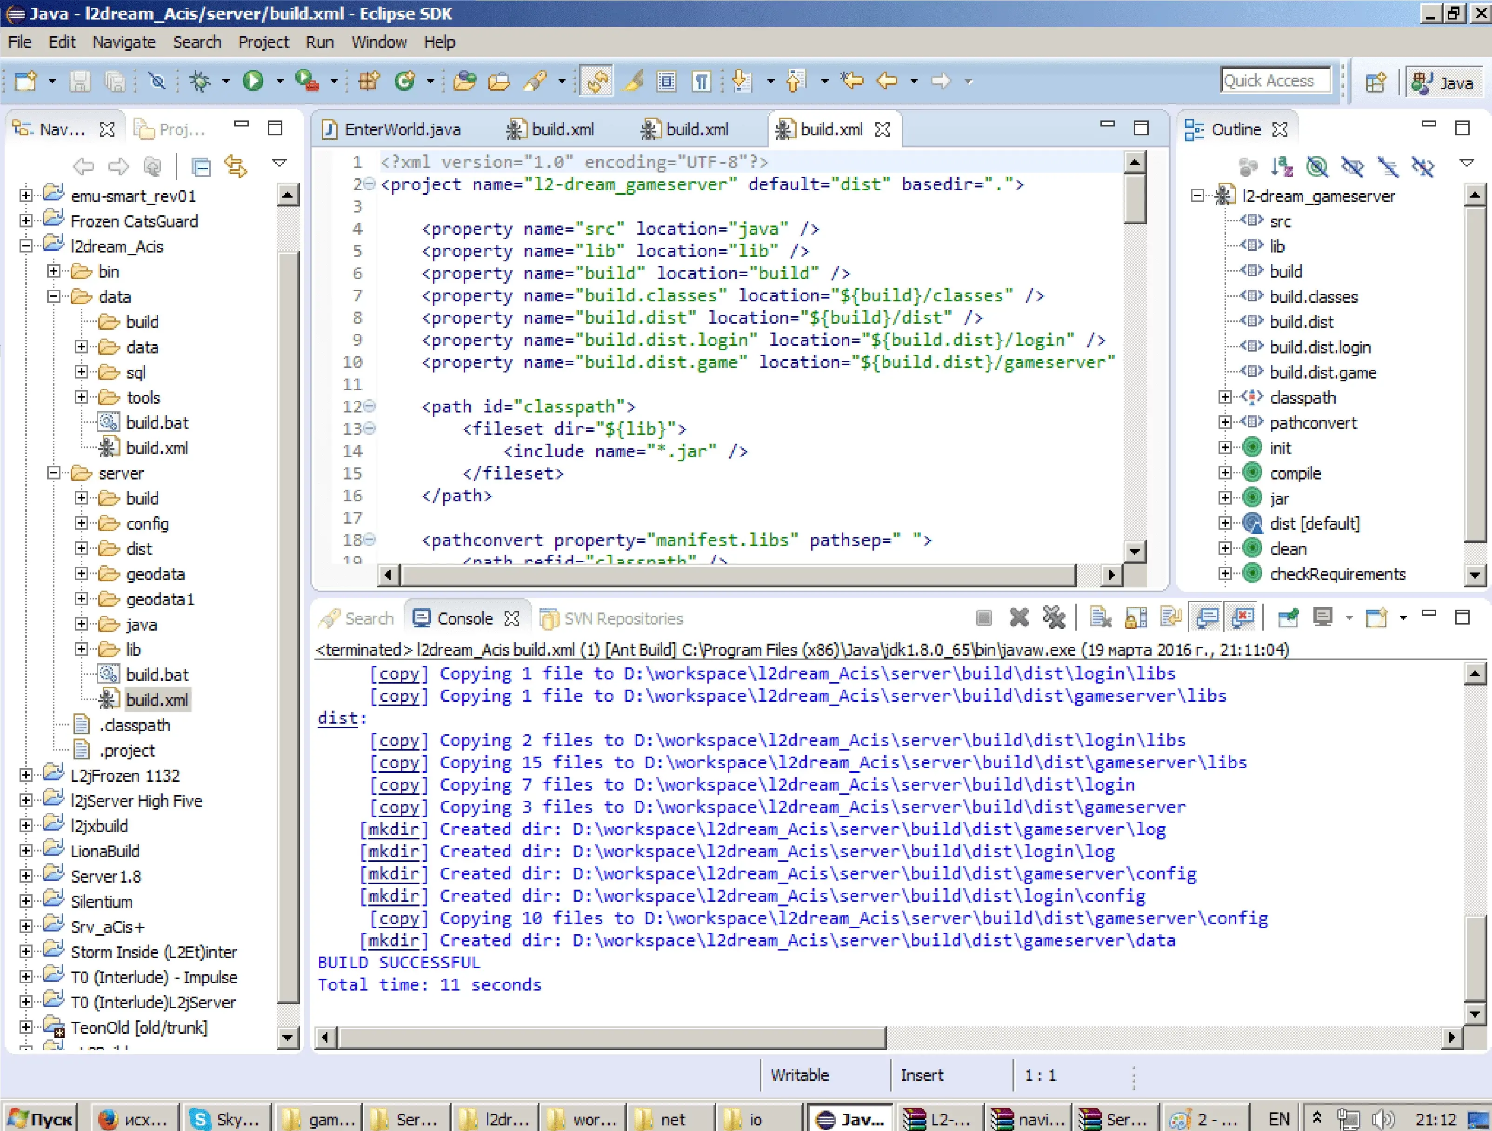Expand the emu-smart_rev01 project

[26, 196]
